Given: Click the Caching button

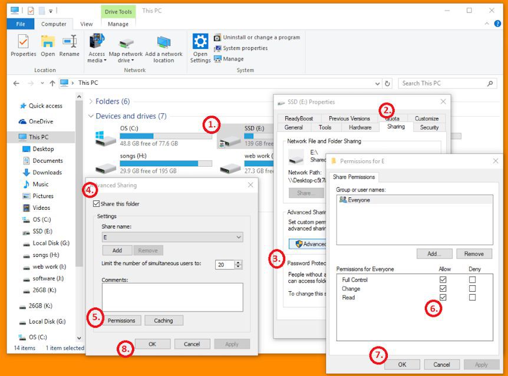Looking at the screenshot, I should 163,321.
